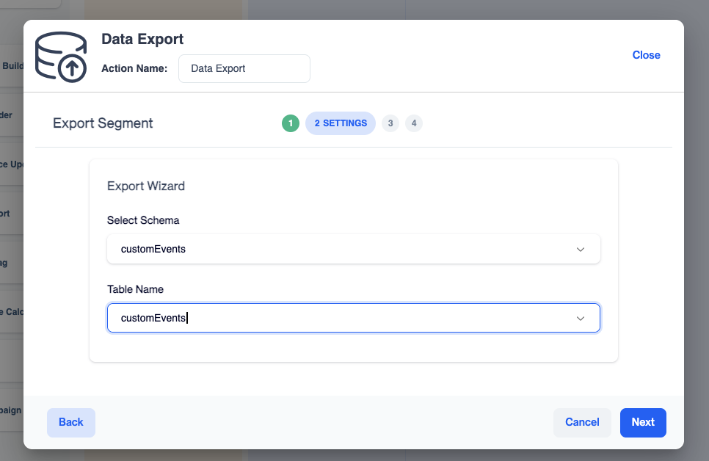
Task: Proceed with the Next button
Action: click(x=643, y=423)
